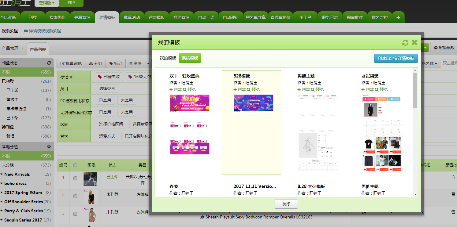Filter by 已下架 status in sidebar
Viewport: 457px width, 227px height.
(x=27, y=118)
